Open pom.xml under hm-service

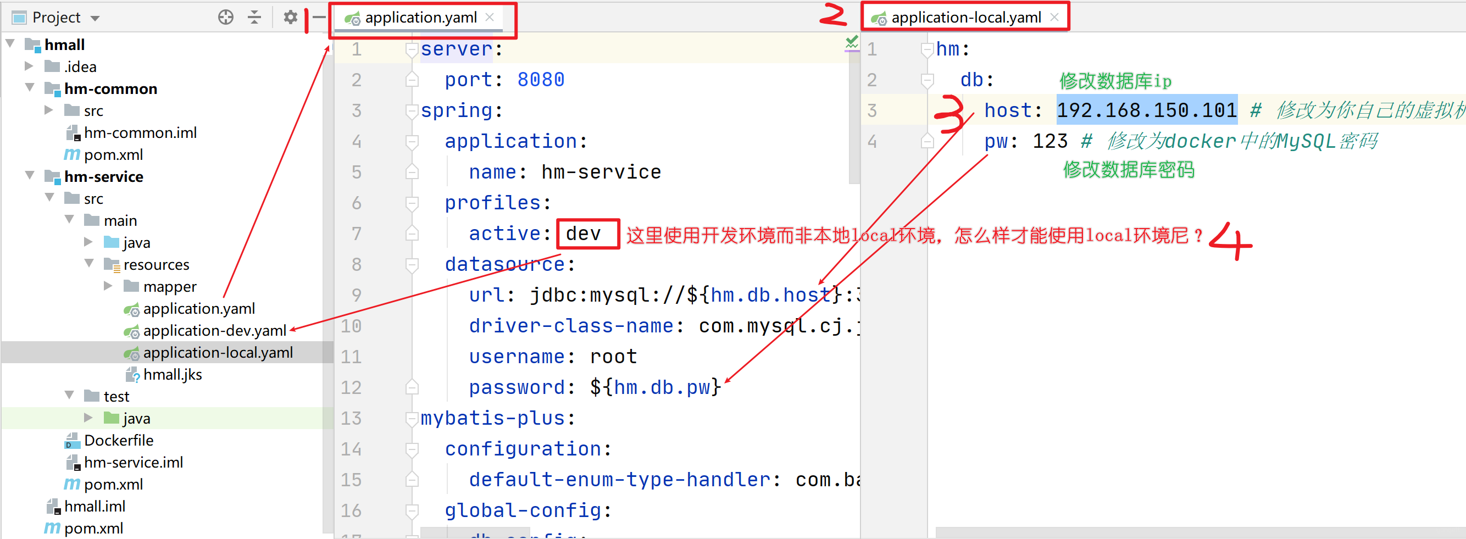[x=113, y=485]
